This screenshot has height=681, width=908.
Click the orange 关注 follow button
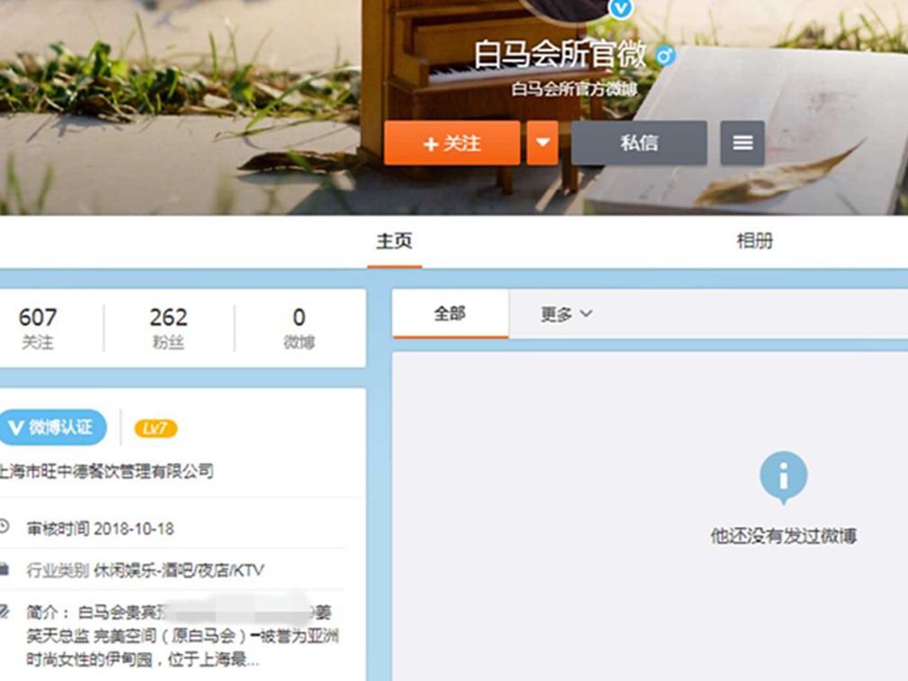pyautogui.click(x=451, y=143)
